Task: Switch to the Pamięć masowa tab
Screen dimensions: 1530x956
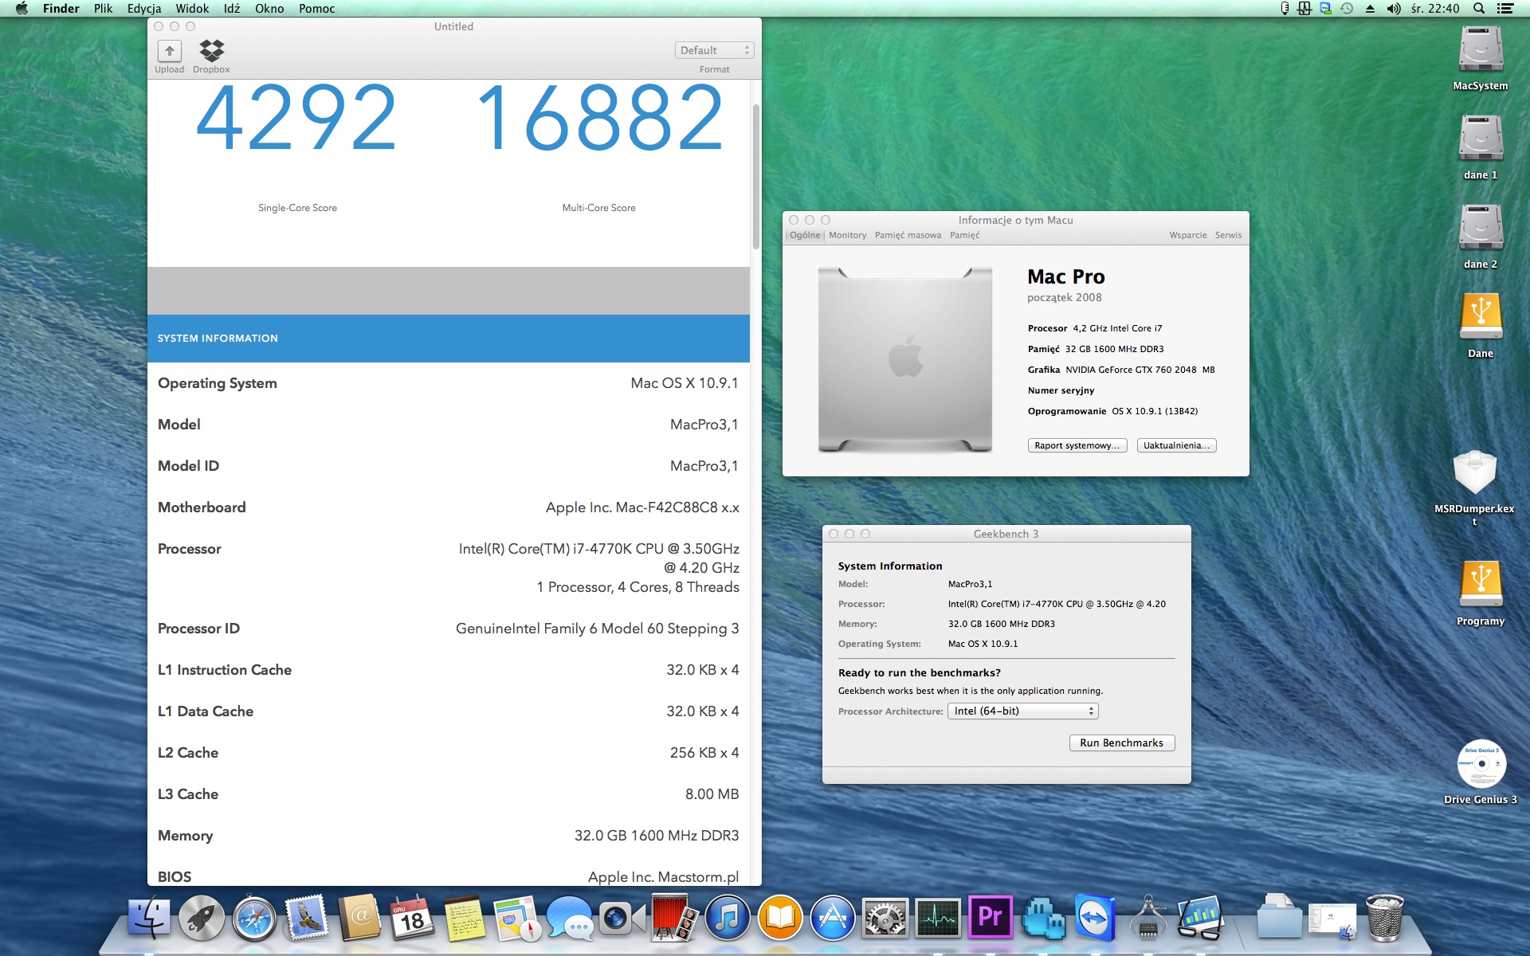Action: pyautogui.click(x=908, y=235)
